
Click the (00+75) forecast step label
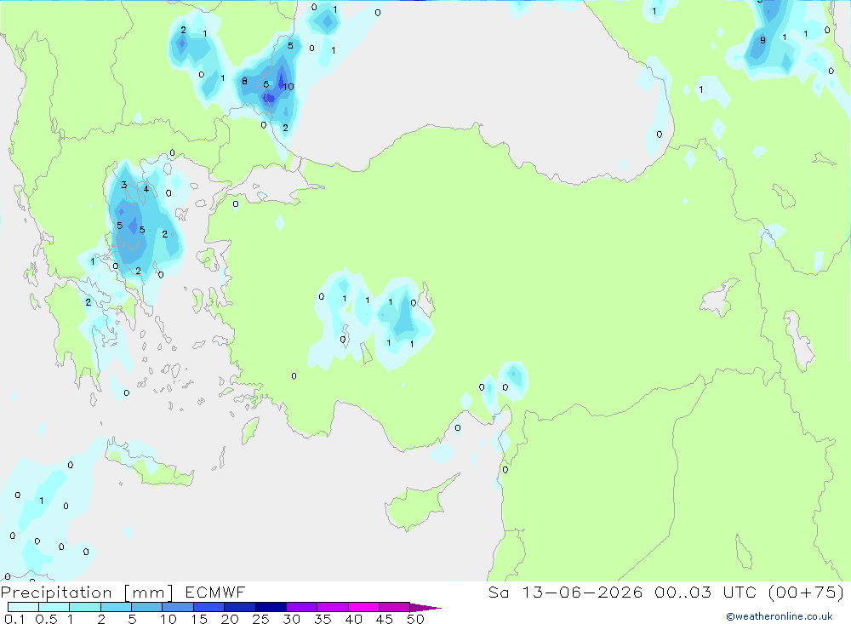[807, 593]
